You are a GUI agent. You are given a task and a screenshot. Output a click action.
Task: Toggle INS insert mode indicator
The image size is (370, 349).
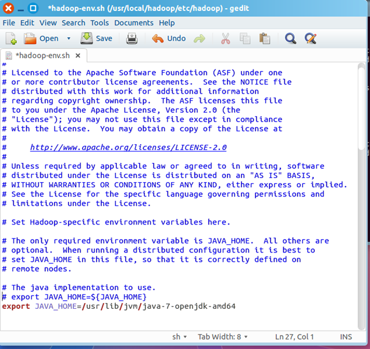tap(346, 337)
